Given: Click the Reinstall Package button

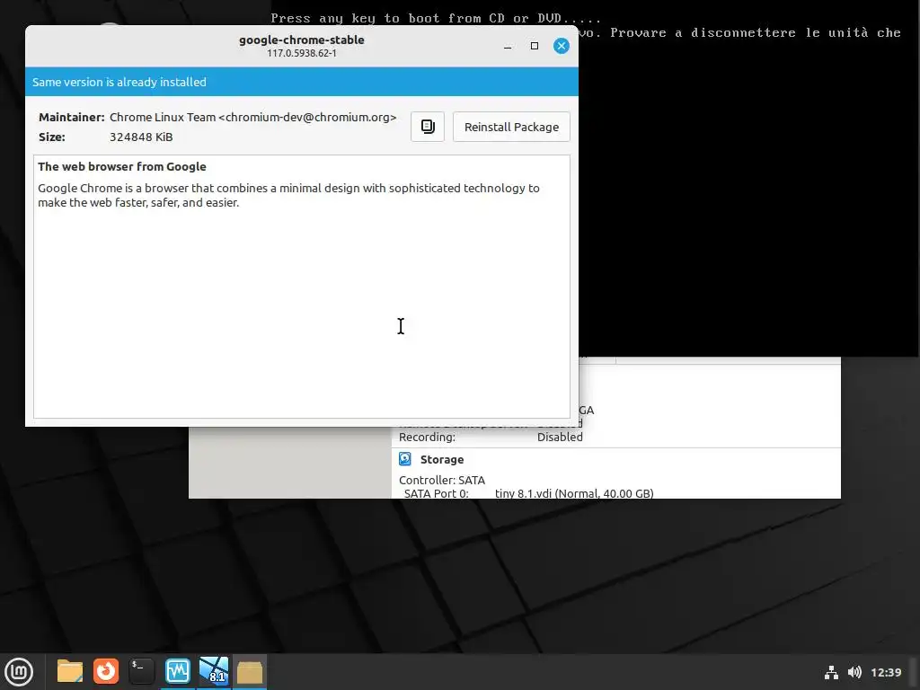Looking at the screenshot, I should click(x=511, y=127).
